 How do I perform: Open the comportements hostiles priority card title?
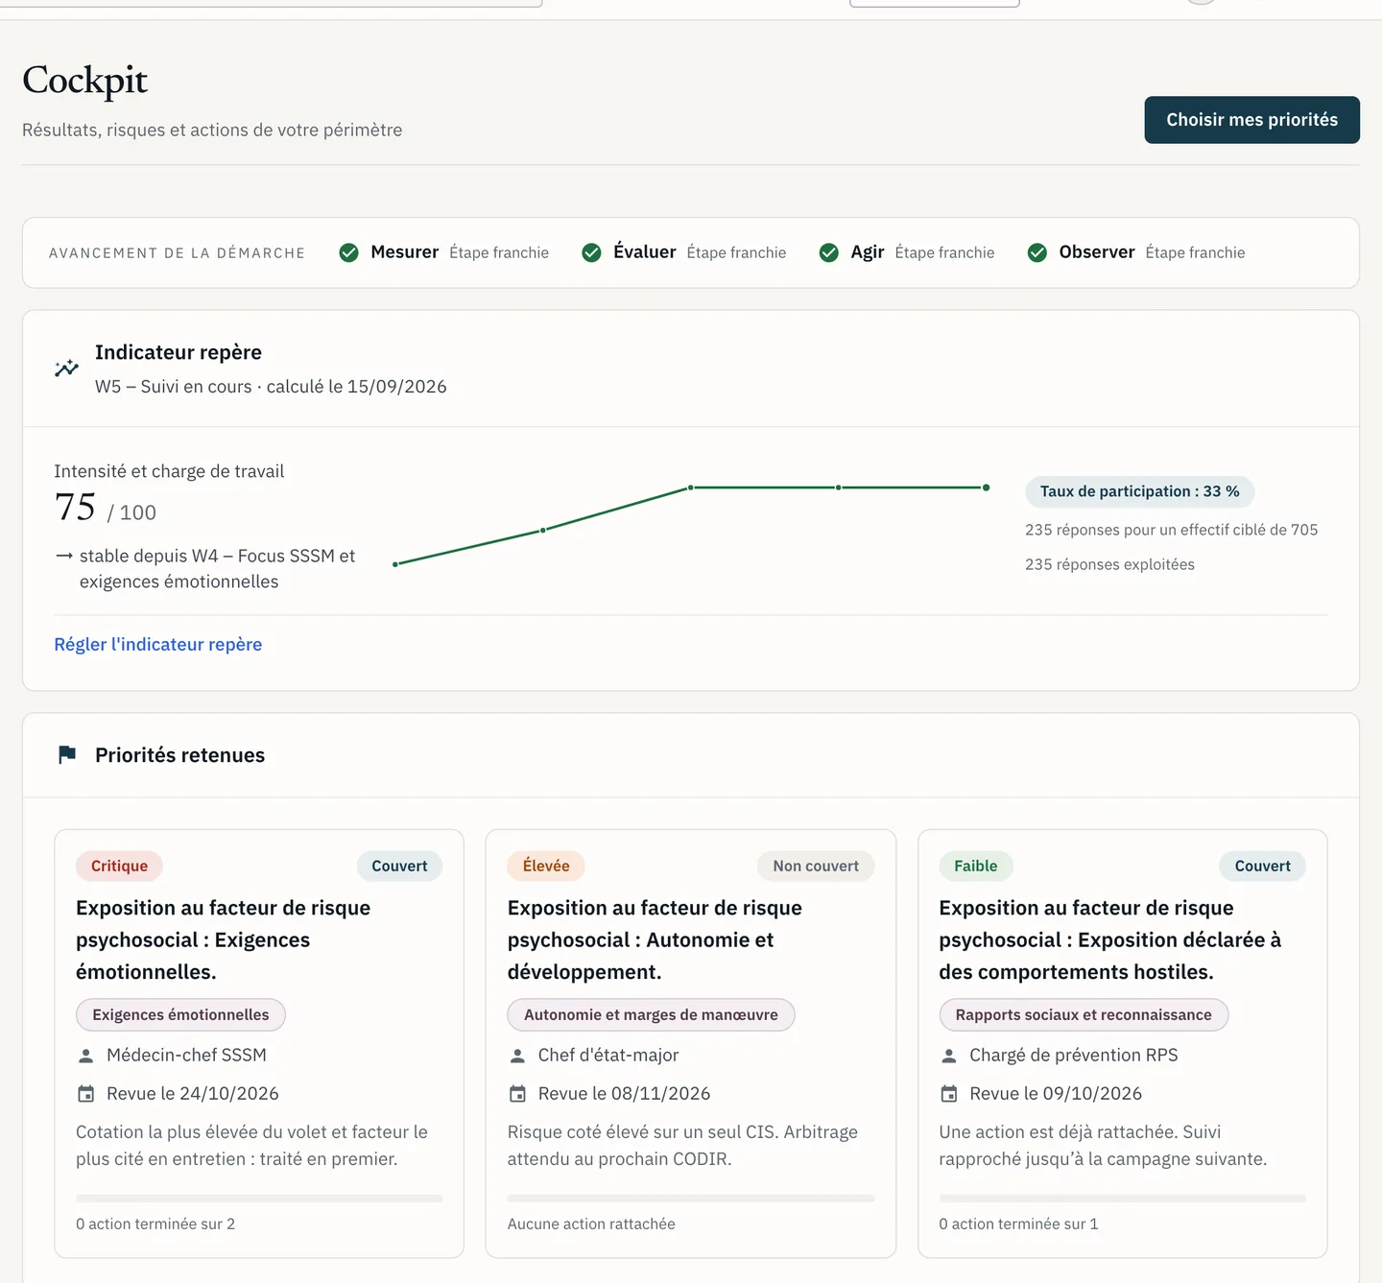(1110, 939)
